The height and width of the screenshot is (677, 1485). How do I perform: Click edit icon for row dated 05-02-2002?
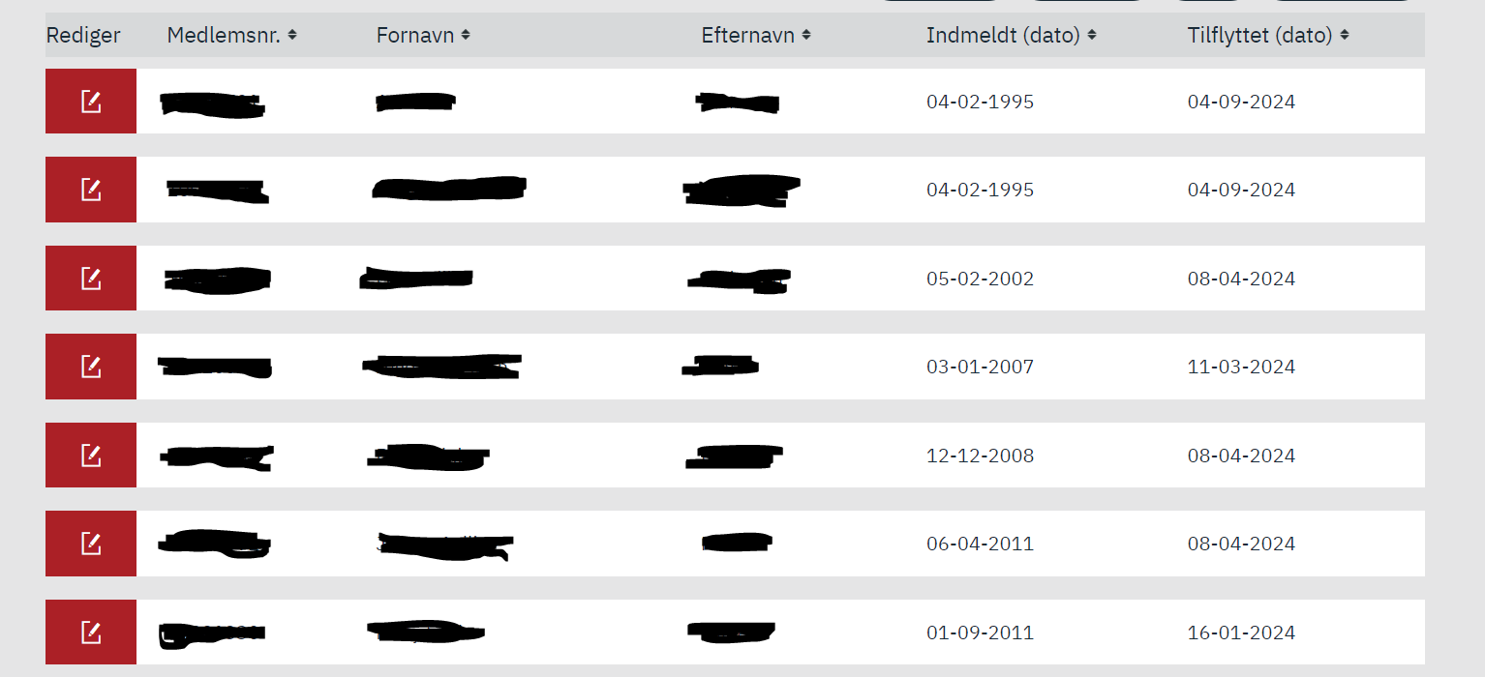coord(91,279)
